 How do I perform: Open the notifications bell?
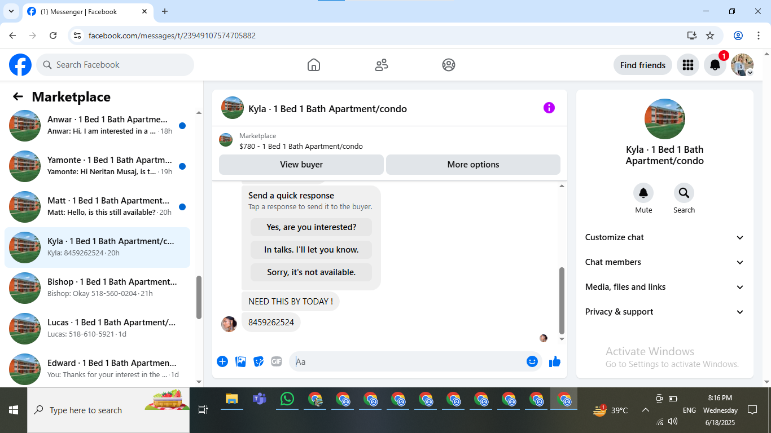(x=715, y=65)
